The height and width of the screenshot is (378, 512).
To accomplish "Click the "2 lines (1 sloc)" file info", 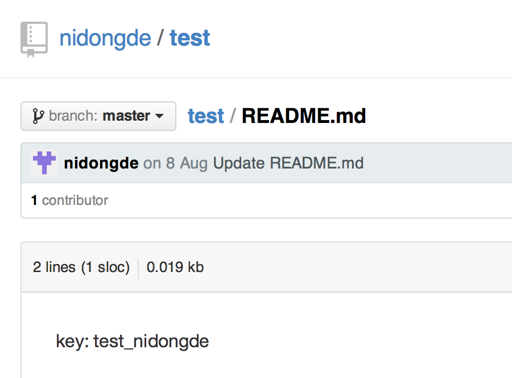I will coord(81,266).
